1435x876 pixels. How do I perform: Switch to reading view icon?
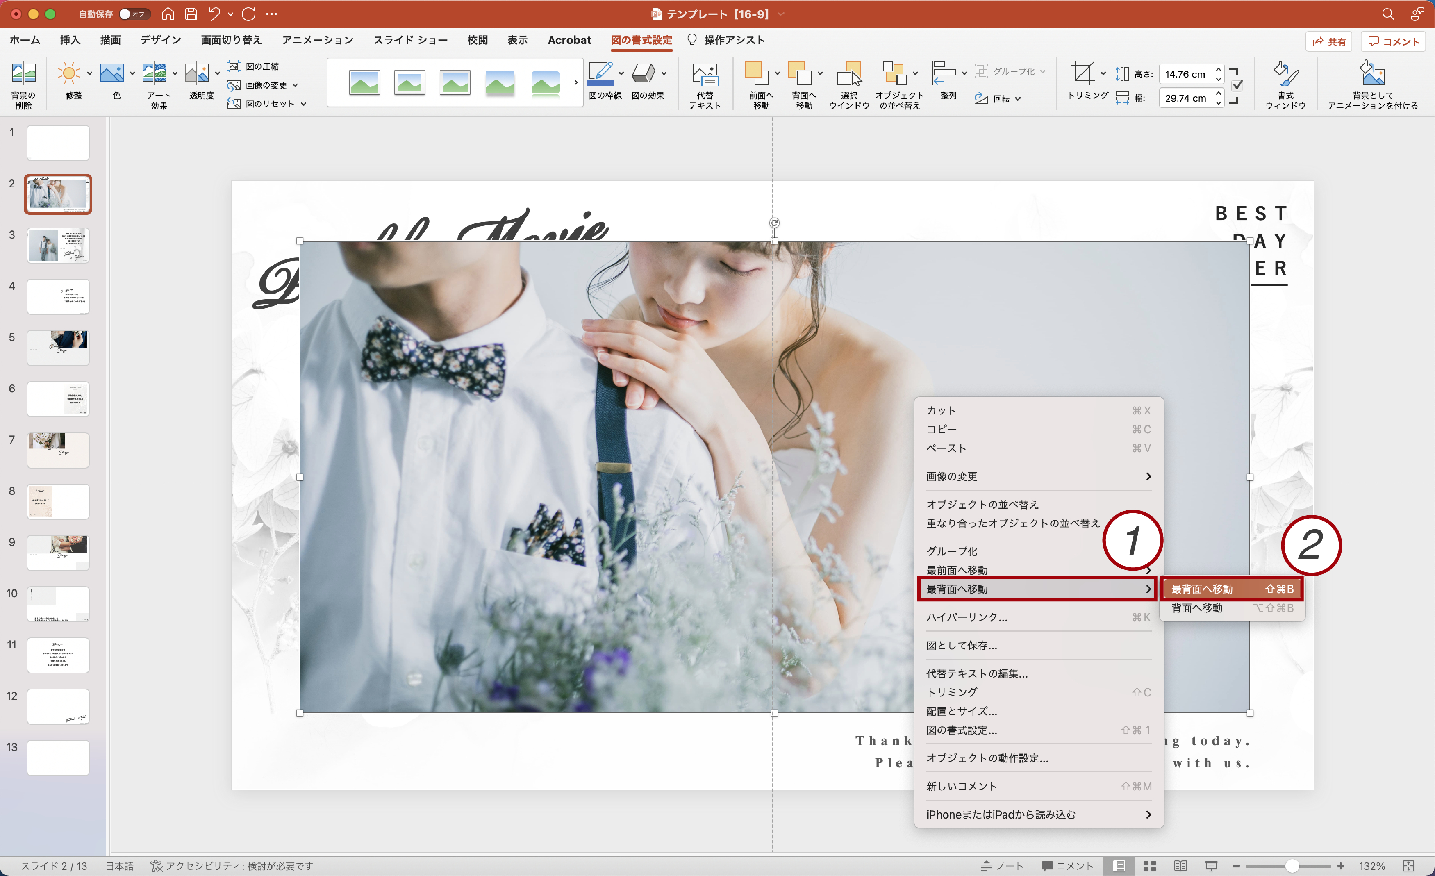(x=1180, y=866)
